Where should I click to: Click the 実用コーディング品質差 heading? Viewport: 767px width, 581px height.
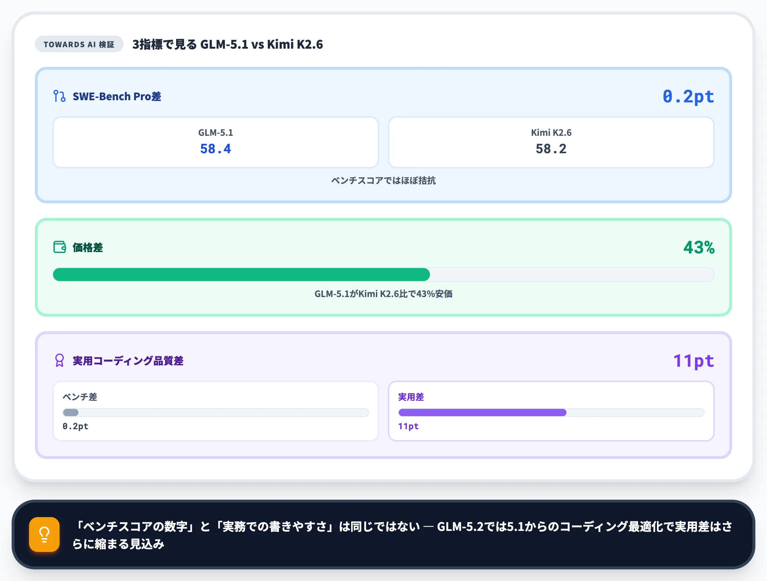[x=128, y=361]
